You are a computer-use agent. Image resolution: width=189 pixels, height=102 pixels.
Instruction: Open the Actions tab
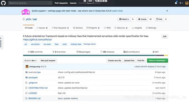(x=78, y=28)
